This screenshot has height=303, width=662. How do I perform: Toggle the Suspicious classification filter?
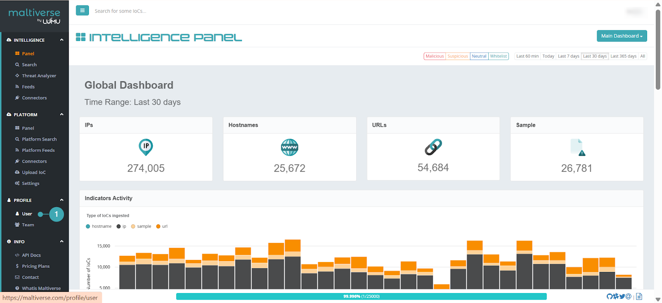(x=458, y=56)
